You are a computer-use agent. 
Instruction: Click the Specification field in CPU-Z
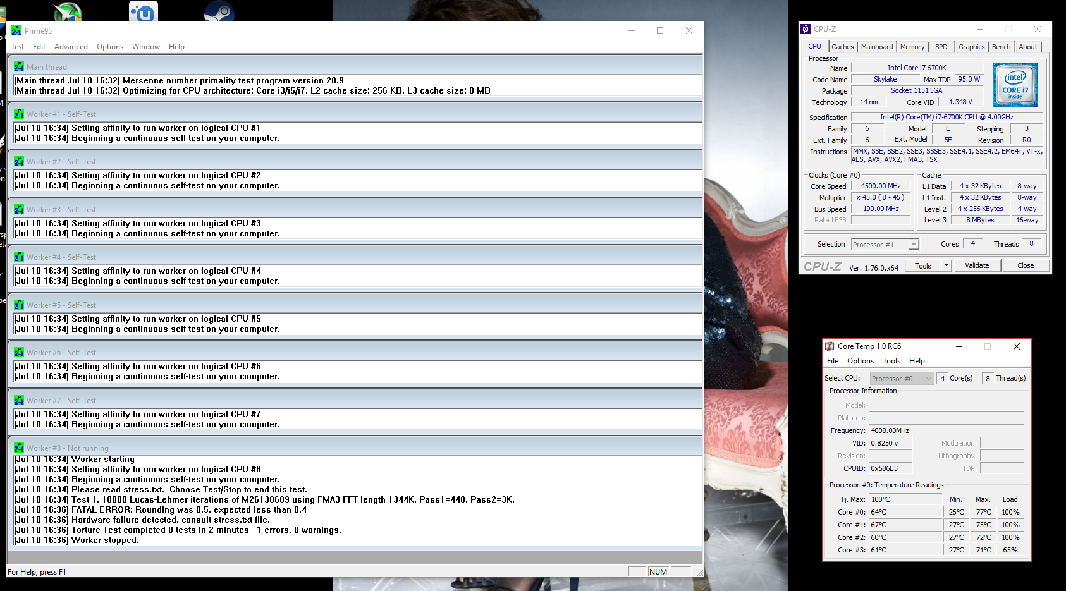(947, 118)
